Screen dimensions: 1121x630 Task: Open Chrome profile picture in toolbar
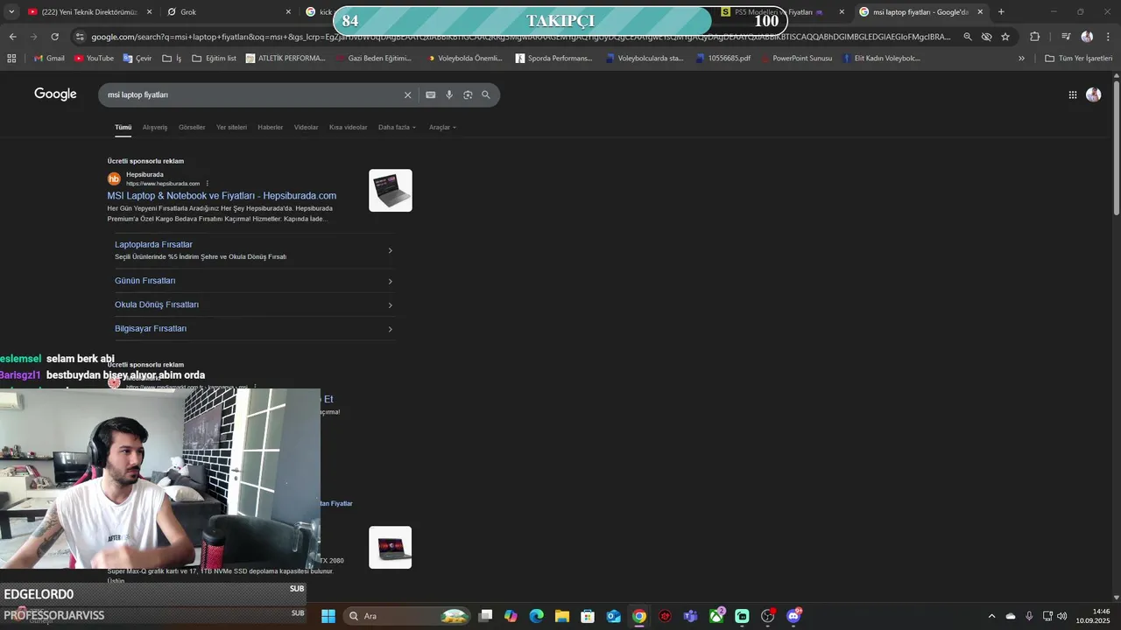1087,37
